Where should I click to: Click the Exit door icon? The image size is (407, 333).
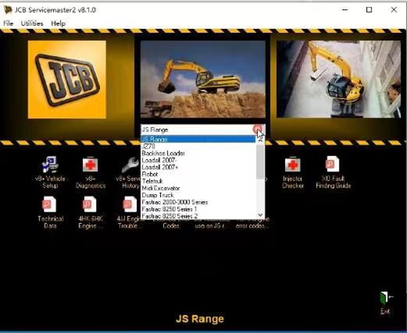coord(385,299)
